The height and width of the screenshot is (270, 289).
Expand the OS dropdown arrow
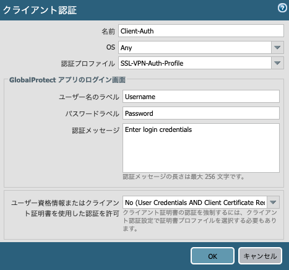coord(277,48)
